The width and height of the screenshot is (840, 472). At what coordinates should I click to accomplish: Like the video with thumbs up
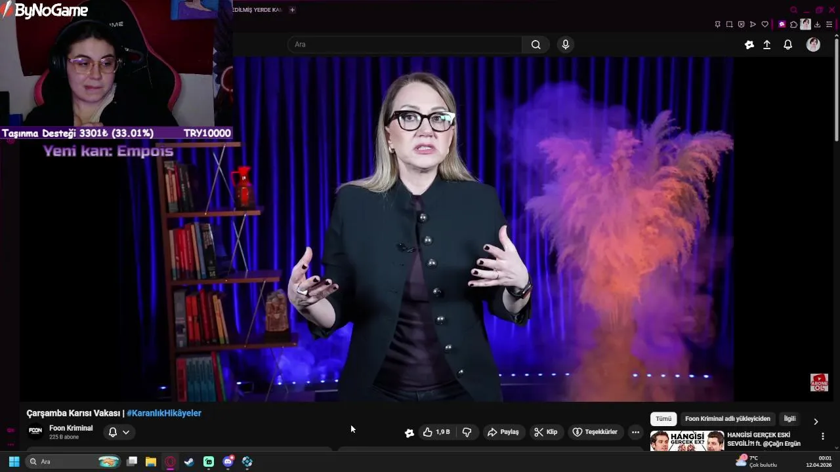click(437, 432)
